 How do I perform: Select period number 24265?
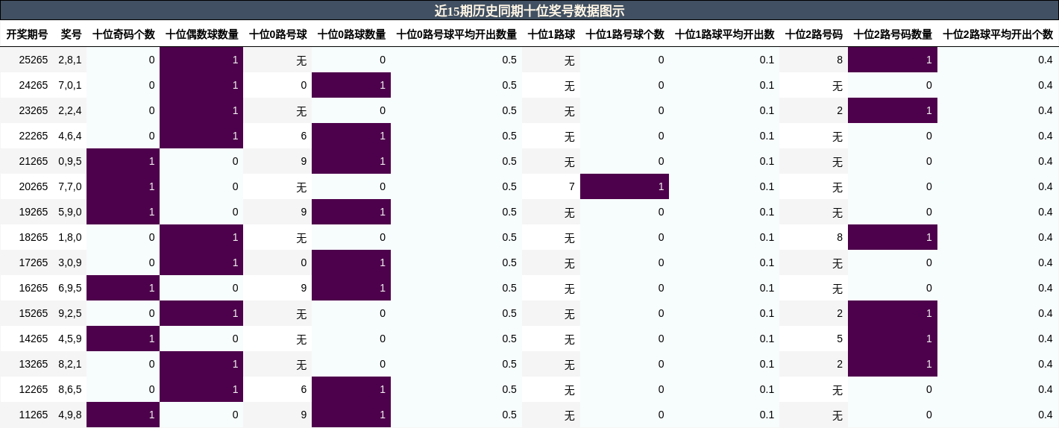[x=34, y=85]
